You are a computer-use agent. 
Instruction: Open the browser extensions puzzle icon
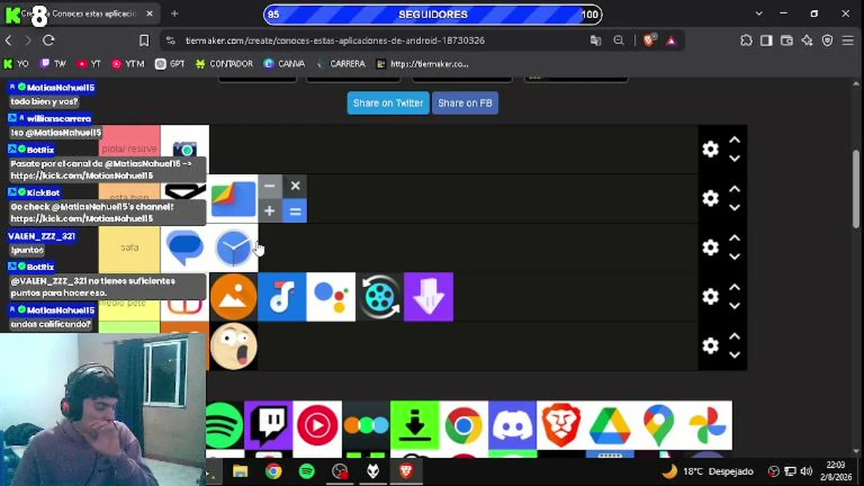(746, 40)
